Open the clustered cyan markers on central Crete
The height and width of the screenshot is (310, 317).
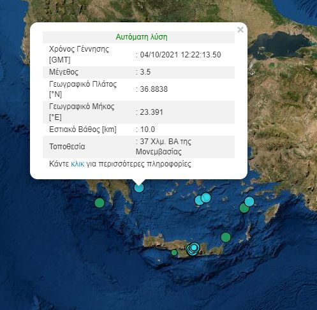pyautogui.click(x=193, y=249)
